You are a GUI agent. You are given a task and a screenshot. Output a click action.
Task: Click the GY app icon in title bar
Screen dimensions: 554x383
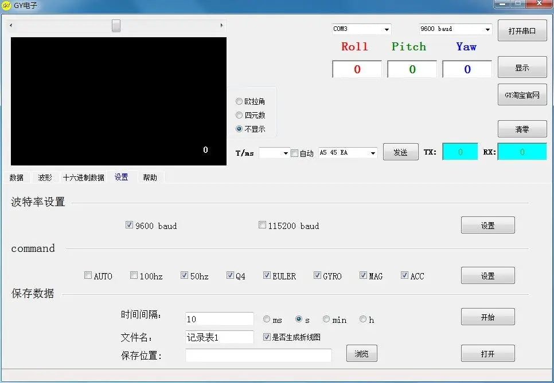pyautogui.click(x=6, y=6)
